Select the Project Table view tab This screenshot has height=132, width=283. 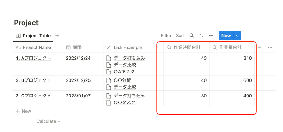coord(33,36)
